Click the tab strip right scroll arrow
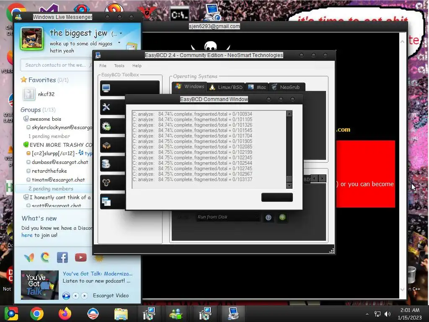The image size is (429, 322). pyautogui.click(x=322, y=179)
